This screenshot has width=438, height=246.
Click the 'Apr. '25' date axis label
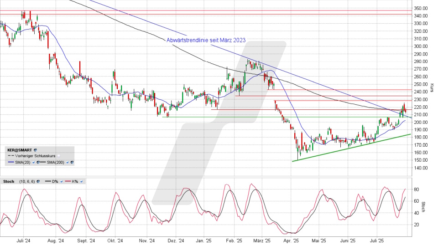[x=291, y=241]
